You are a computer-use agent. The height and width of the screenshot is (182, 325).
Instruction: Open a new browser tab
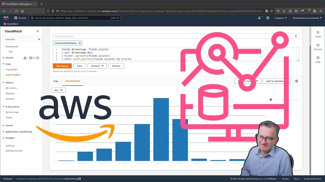point(42,4)
